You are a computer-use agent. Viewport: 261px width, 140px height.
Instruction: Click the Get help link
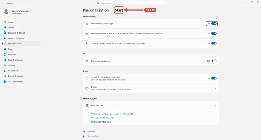click(91, 131)
